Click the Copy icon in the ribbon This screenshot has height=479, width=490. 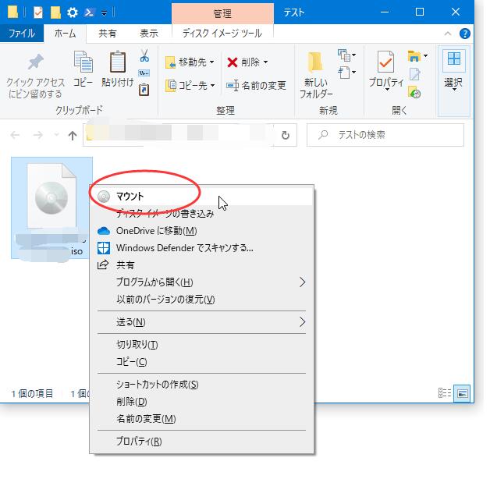[x=83, y=64]
